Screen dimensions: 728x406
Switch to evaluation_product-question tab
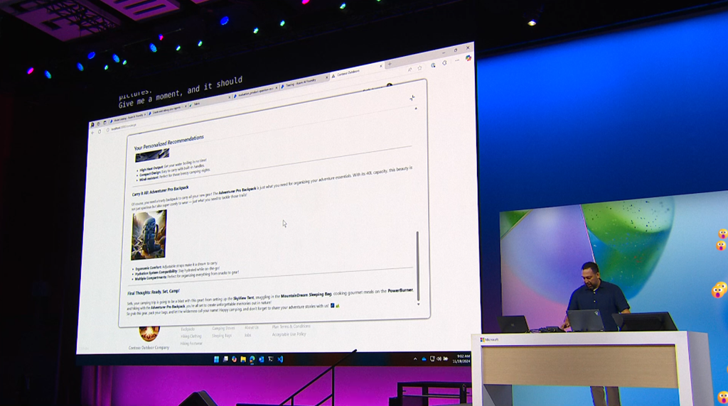tap(255, 92)
